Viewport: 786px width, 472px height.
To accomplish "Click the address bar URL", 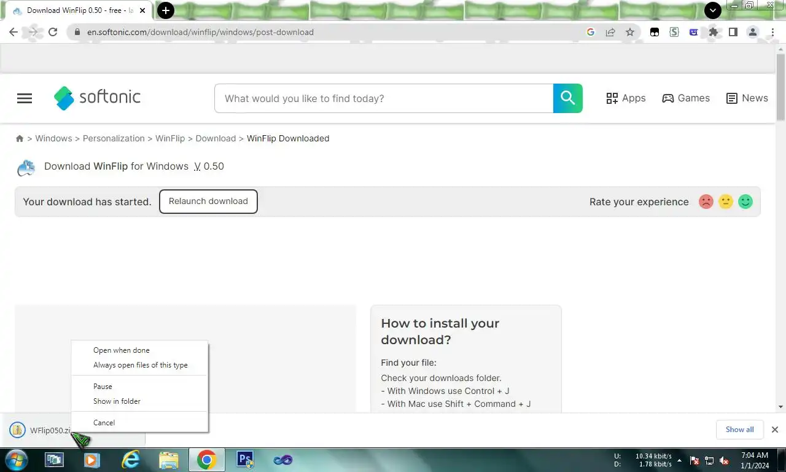I will click(200, 32).
